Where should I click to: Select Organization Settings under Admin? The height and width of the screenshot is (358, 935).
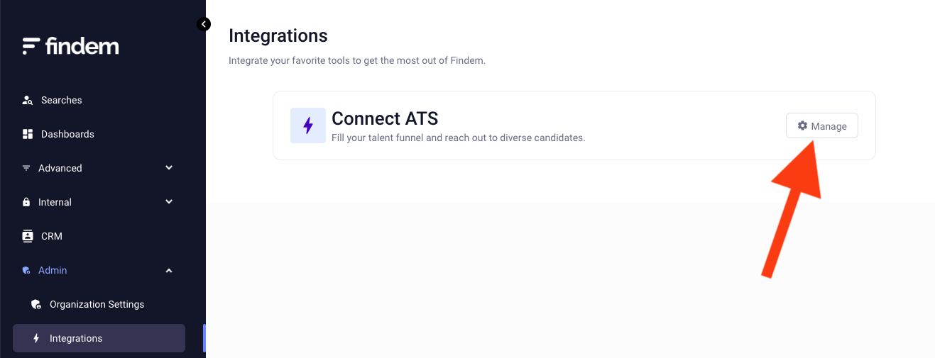97,304
